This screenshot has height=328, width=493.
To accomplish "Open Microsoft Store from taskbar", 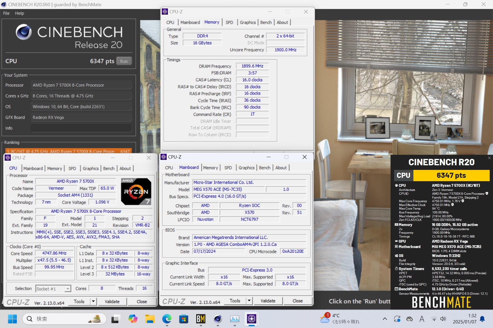I will click(184, 319).
